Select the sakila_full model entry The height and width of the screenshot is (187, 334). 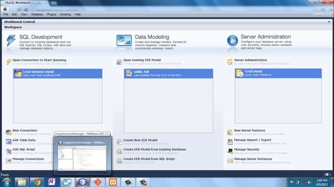[x=169, y=74]
